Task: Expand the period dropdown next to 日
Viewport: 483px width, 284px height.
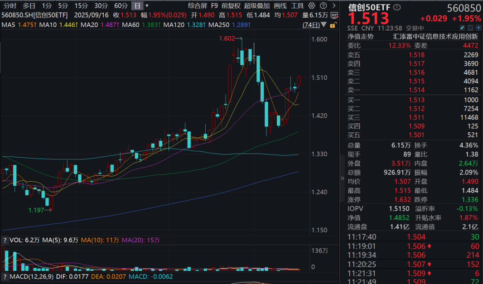Action: tap(147, 6)
